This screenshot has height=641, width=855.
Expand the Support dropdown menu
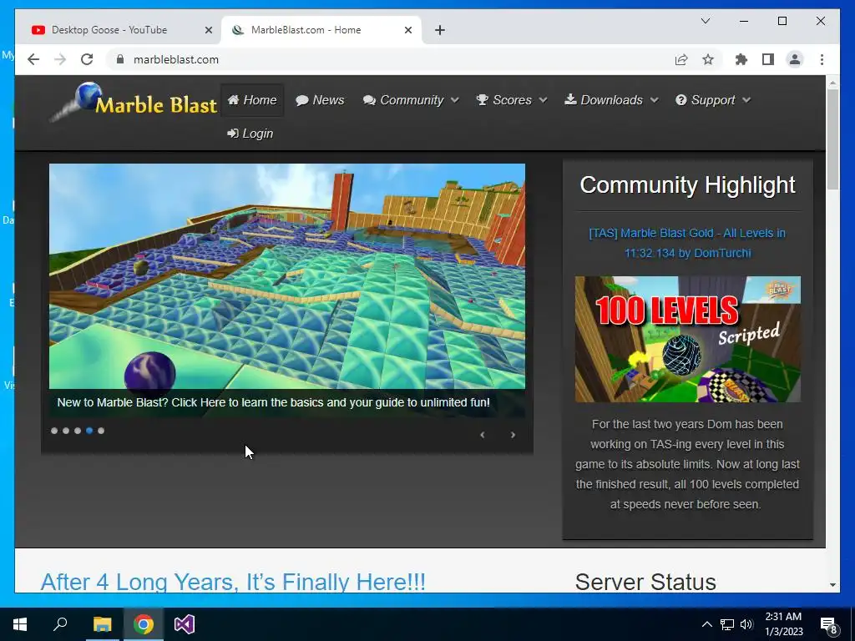(x=713, y=100)
